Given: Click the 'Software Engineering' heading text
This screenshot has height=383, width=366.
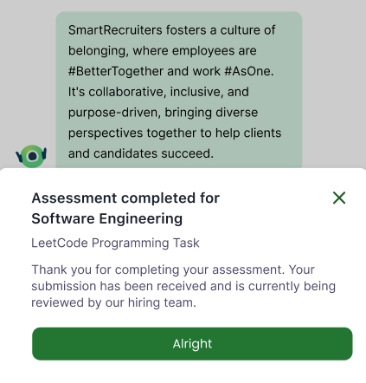Looking at the screenshot, I should click(x=107, y=218).
